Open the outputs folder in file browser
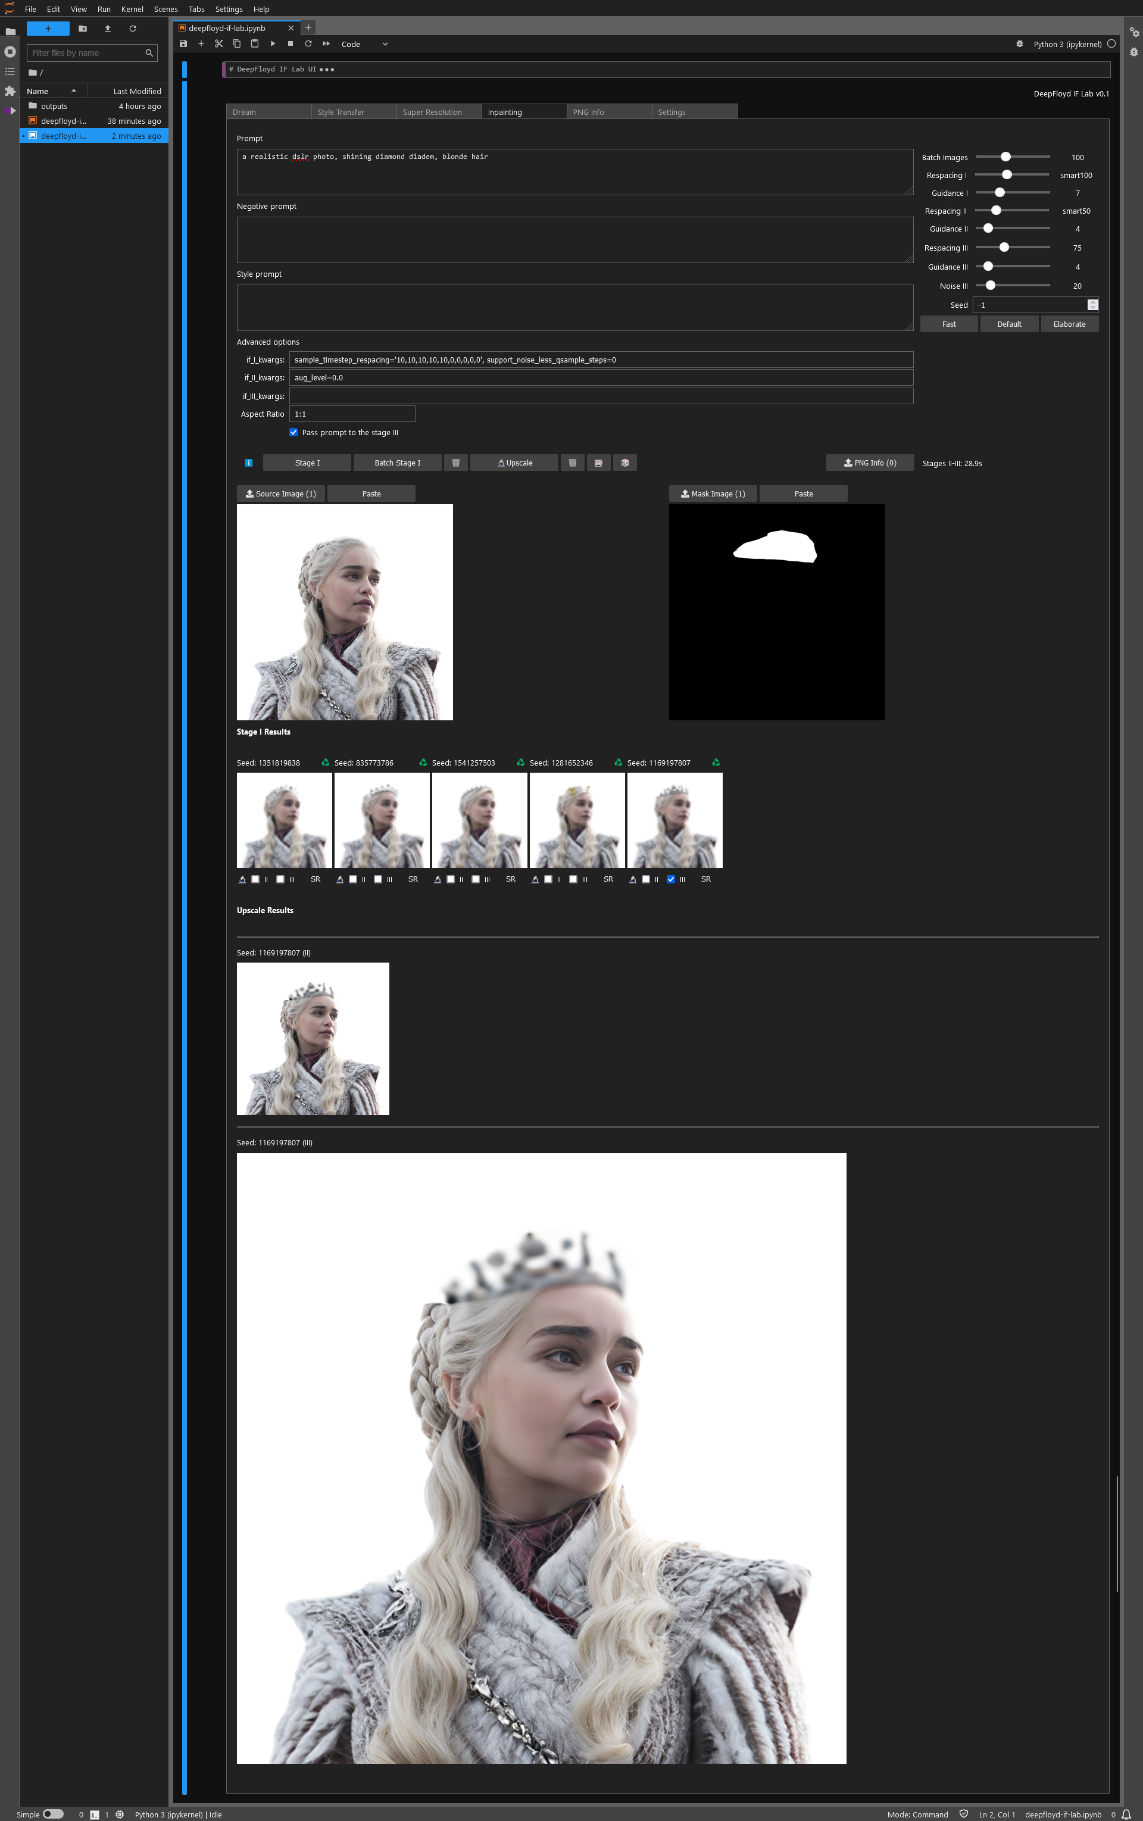The height and width of the screenshot is (1821, 1143). tap(93, 106)
